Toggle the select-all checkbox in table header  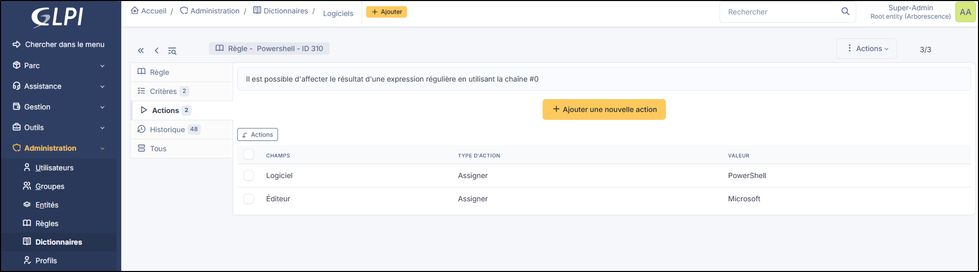pos(249,154)
